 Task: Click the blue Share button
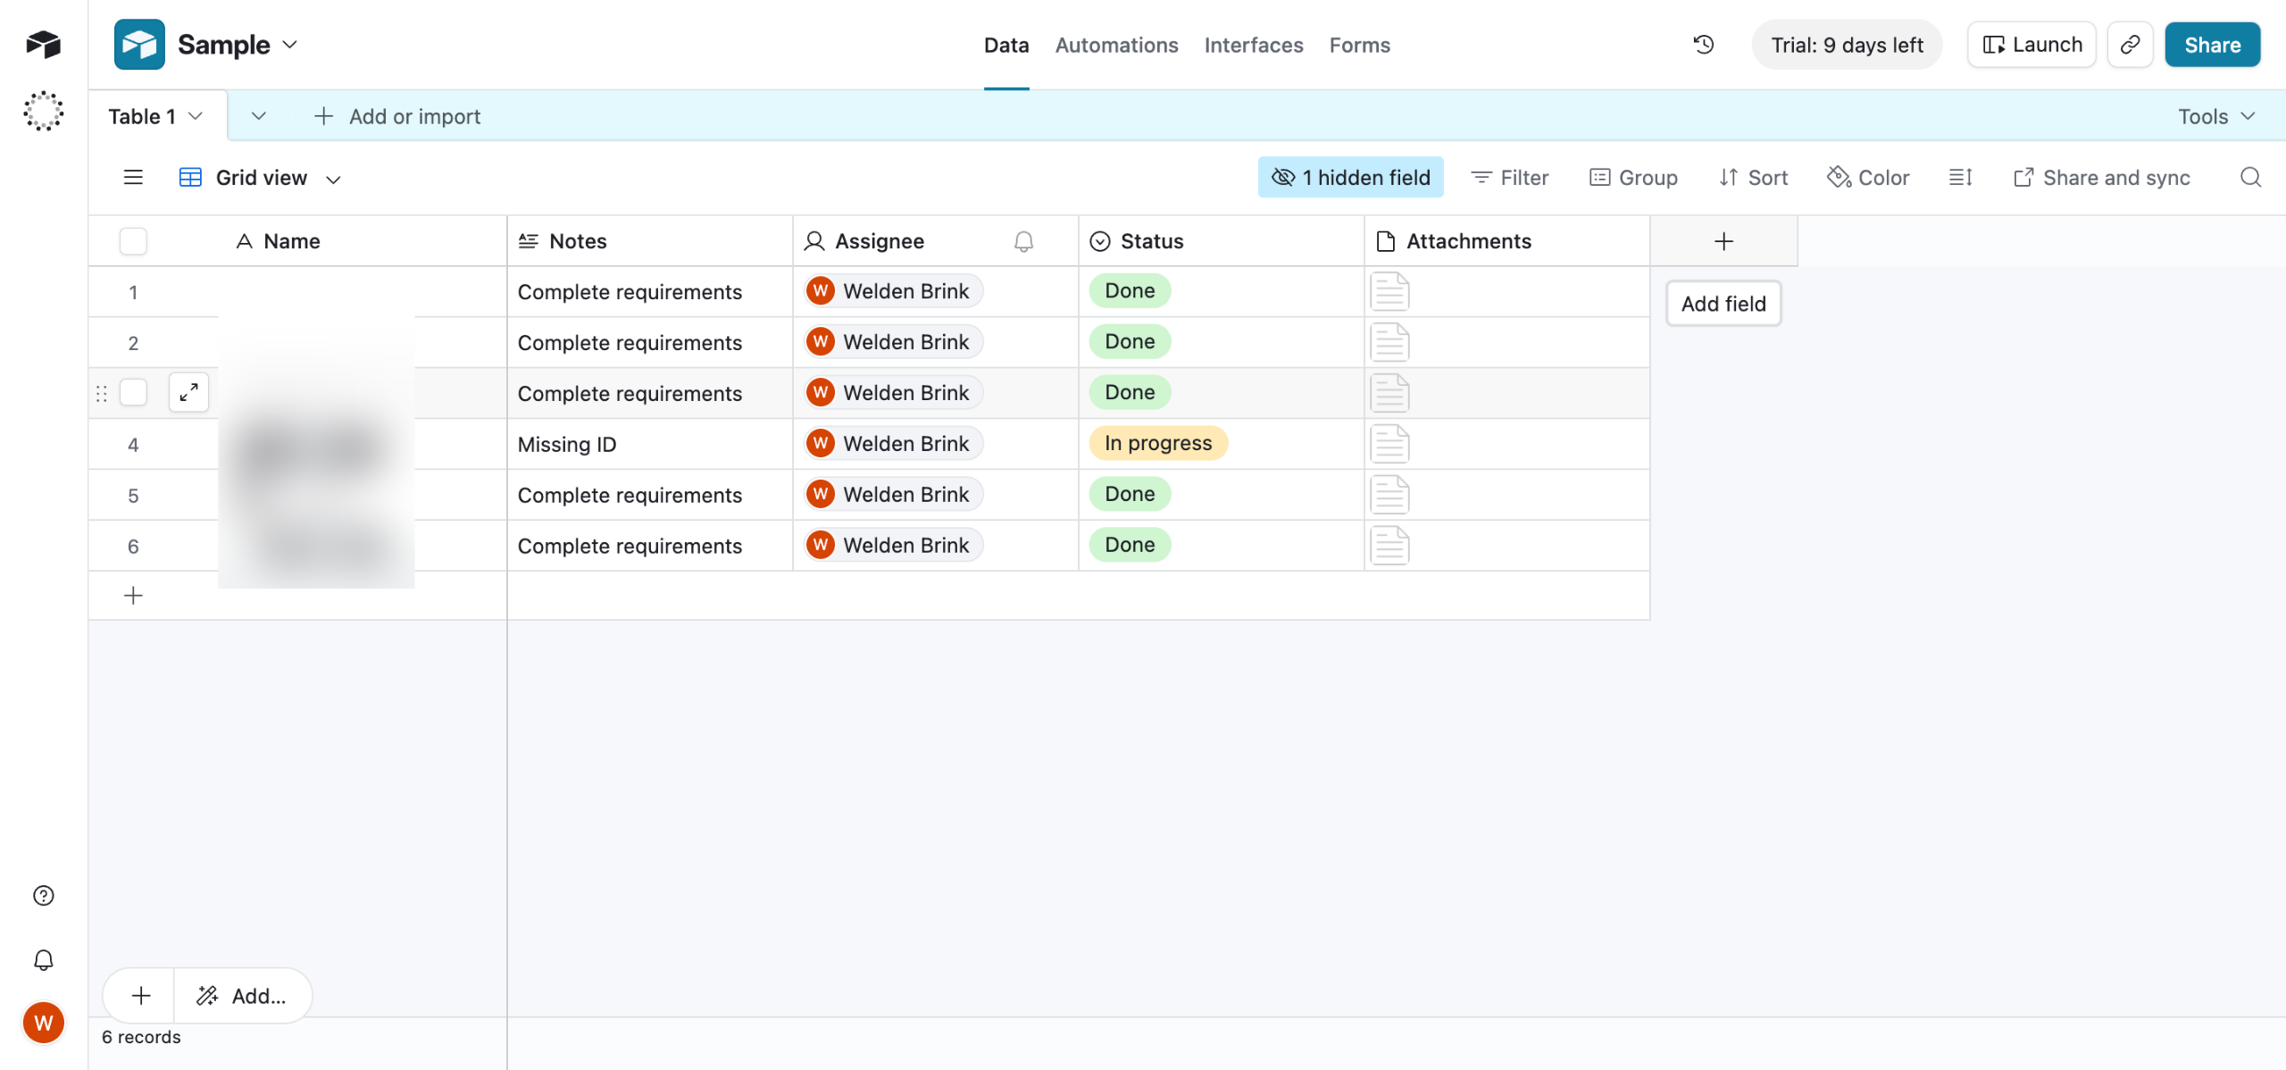tap(2212, 45)
